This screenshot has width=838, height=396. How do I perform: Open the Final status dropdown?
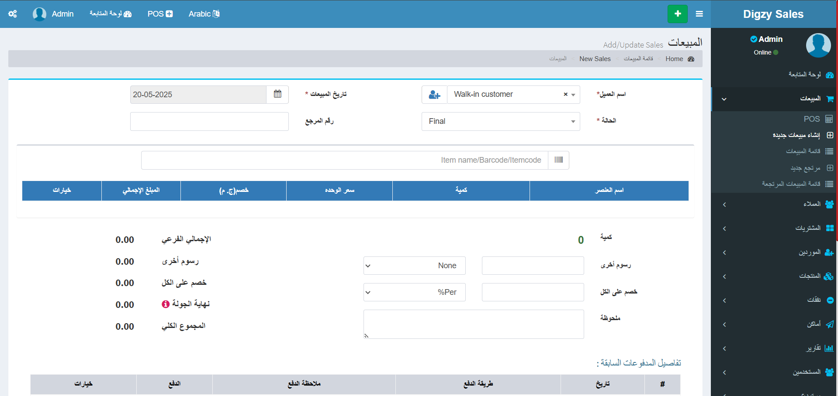(500, 121)
